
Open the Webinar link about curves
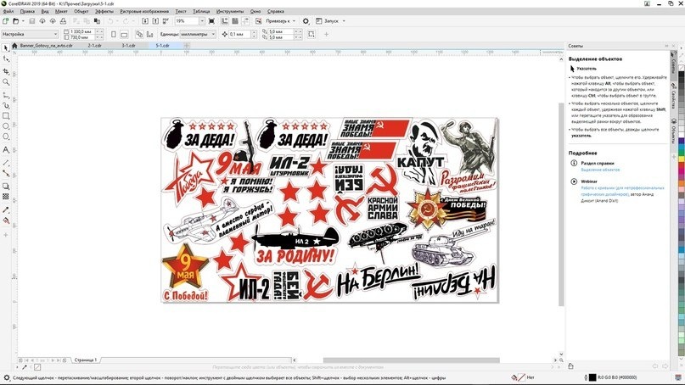pyautogui.click(x=622, y=191)
